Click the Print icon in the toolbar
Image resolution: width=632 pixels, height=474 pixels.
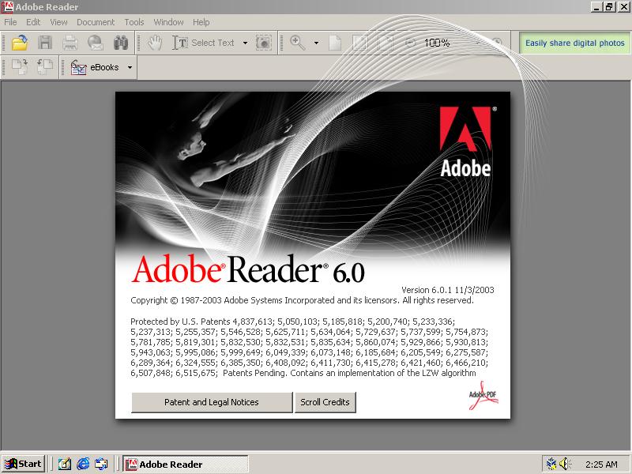70,43
